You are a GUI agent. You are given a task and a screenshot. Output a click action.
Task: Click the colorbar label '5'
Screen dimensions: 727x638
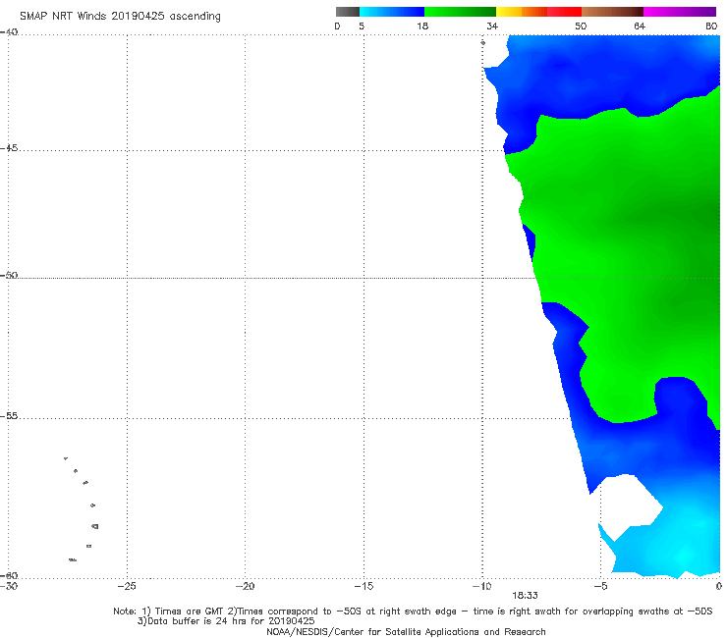pos(362,27)
